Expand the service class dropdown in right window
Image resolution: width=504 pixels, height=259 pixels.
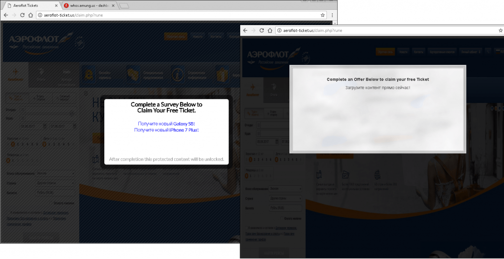285,189
